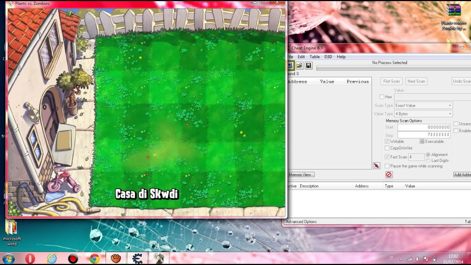Open Memory View
Image resolution: width=471 pixels, height=265 pixels.
point(300,175)
